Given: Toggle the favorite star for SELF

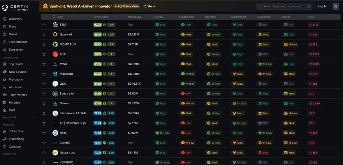Looking at the screenshot, I should coord(44,25).
